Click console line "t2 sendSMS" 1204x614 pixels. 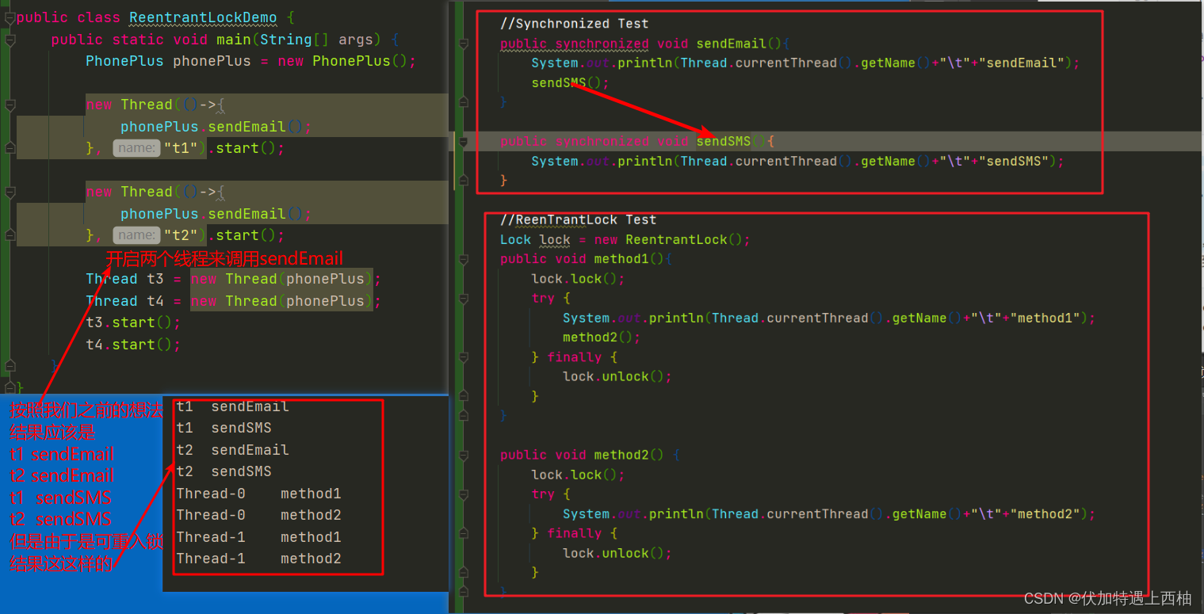click(x=224, y=471)
